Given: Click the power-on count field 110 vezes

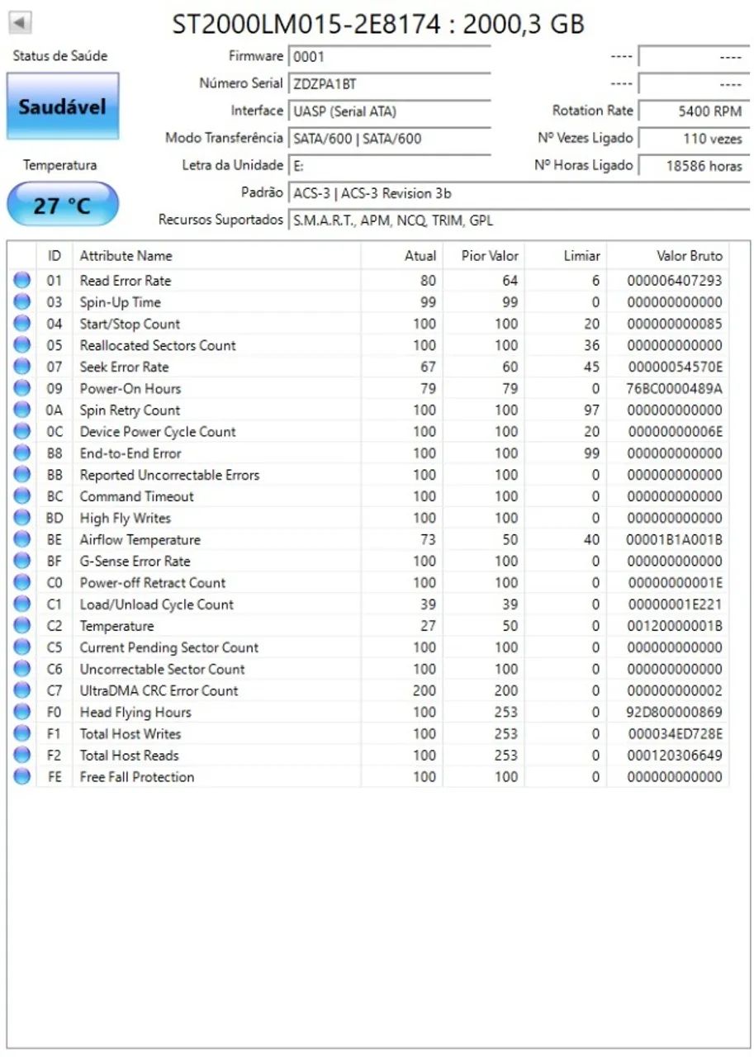Looking at the screenshot, I should click(693, 139).
